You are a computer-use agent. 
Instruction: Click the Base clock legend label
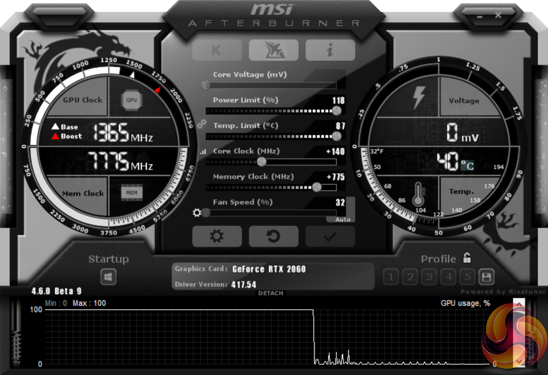(69, 127)
